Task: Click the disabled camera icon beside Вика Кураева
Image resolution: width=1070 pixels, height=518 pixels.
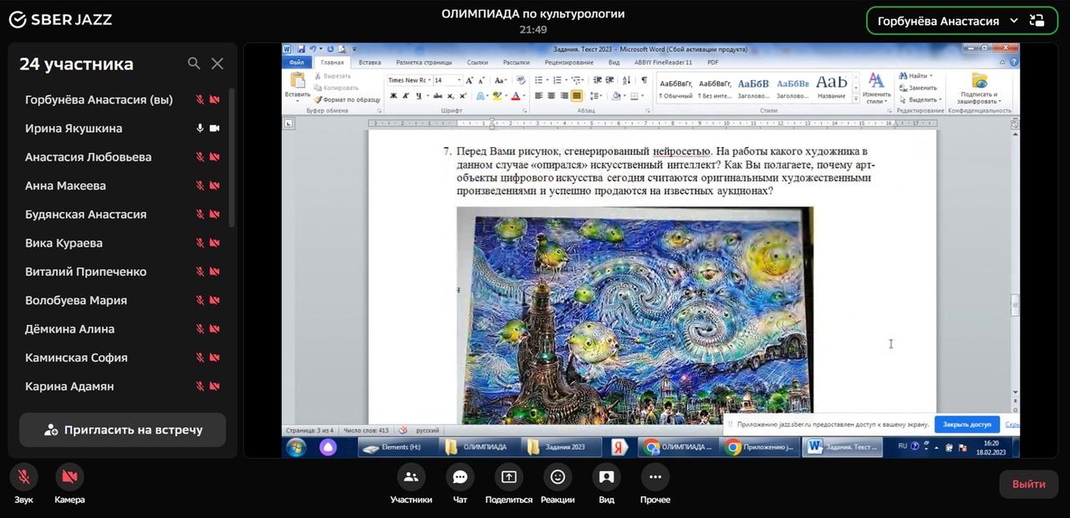Action: 214,243
